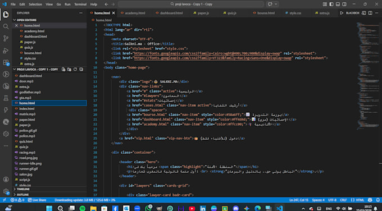Show errors and warnings in status bar
Image resolution: width=382 pixels, height=211 pixels.
pyautogui.click(x=17, y=200)
